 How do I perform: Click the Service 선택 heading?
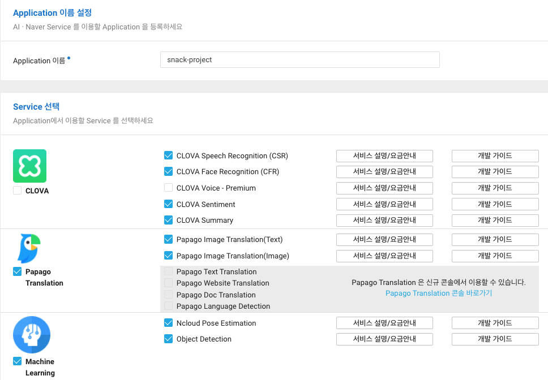coord(36,106)
